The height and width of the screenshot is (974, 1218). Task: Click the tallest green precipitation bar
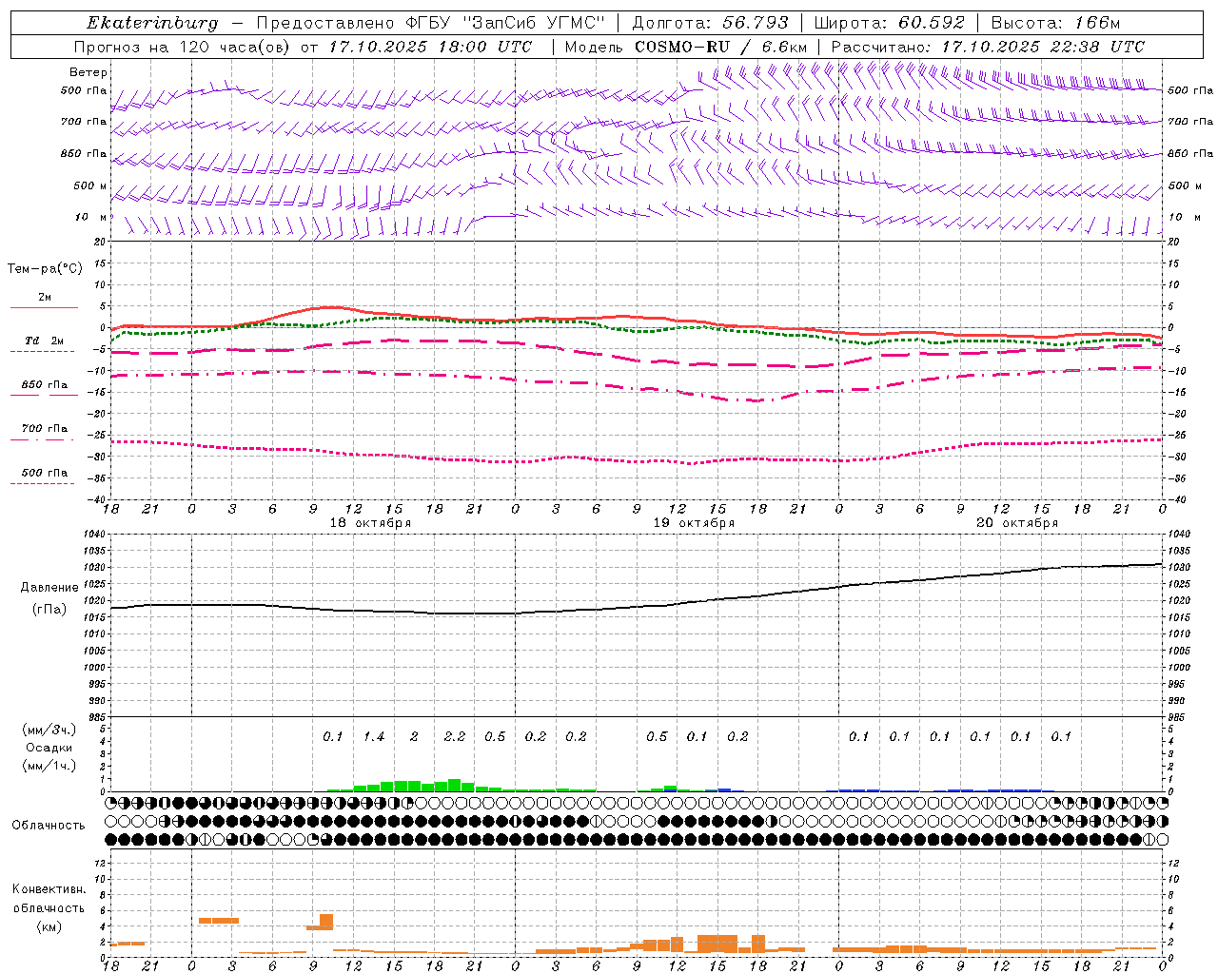pos(455,786)
